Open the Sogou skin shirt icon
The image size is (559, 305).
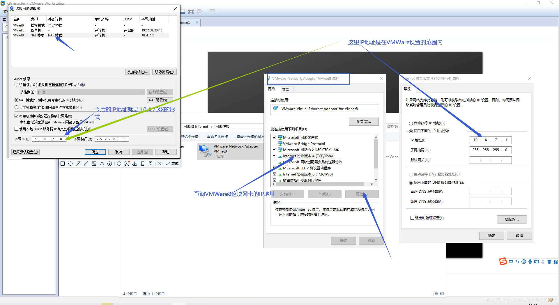click(x=549, y=262)
